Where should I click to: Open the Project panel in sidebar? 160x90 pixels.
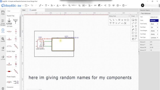click(3, 13)
